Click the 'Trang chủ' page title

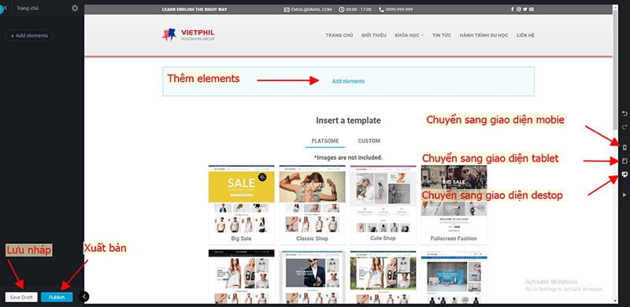(x=28, y=8)
